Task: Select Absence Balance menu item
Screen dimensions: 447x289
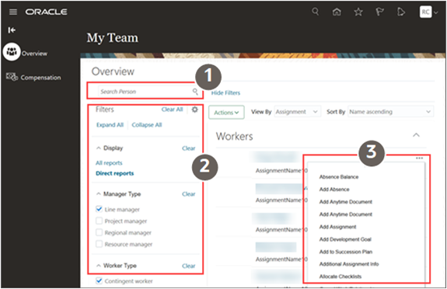Action: tap(339, 177)
